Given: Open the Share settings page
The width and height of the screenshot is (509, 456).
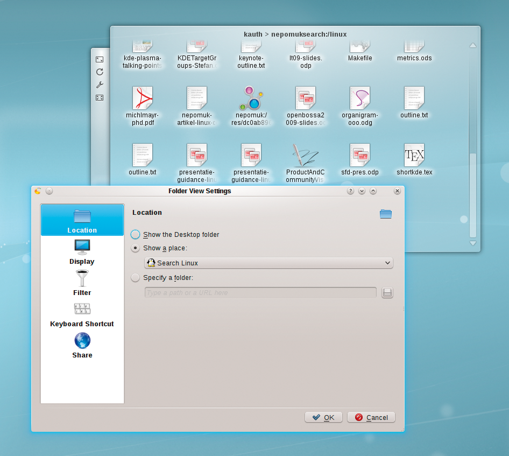Looking at the screenshot, I should (x=82, y=346).
